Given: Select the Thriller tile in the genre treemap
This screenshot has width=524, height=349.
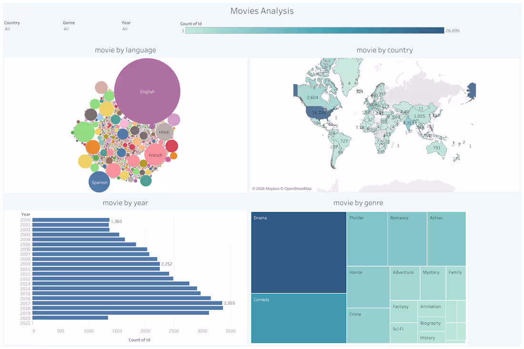Looking at the screenshot, I should point(367,238).
